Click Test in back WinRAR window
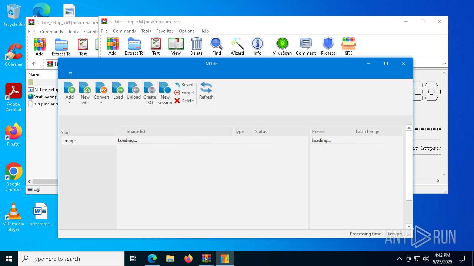Image resolution: width=474 pixels, height=266 pixels. coord(83,47)
